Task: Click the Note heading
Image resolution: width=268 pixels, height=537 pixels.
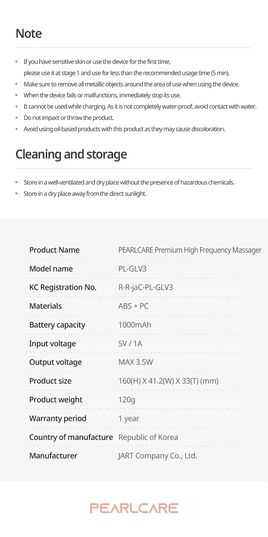Action: [x=29, y=34]
